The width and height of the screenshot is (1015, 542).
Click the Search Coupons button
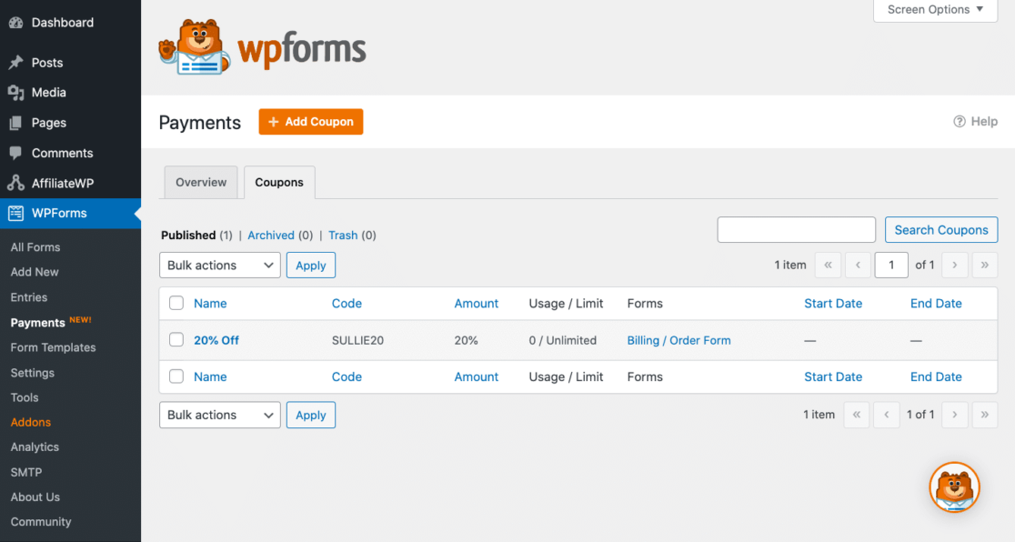tap(941, 230)
